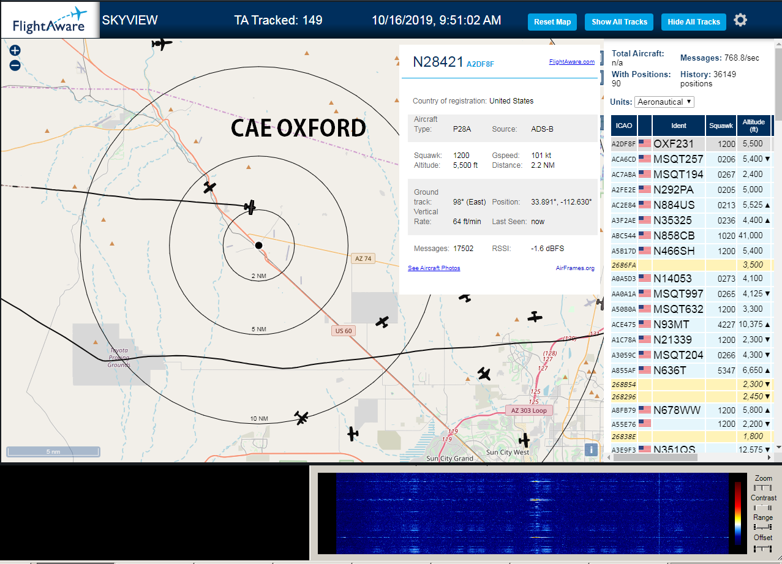Select the MSQT257 aircraft row
The image size is (782, 564).
coord(692,159)
